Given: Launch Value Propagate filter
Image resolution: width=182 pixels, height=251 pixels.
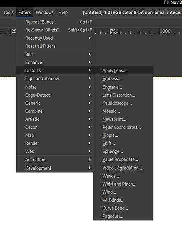Looking at the screenshot, I should click(123, 159).
